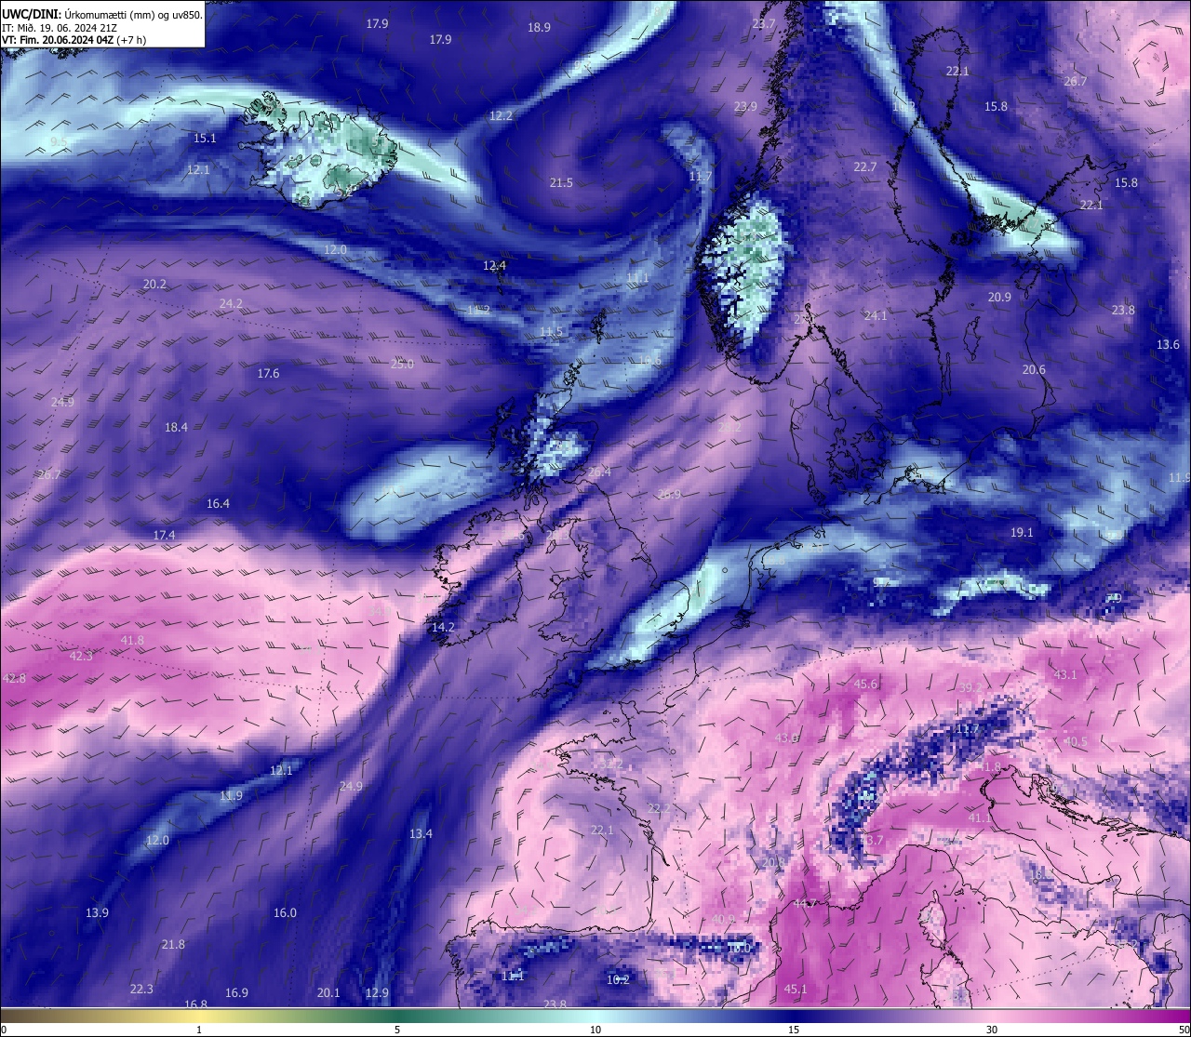1191x1037 pixels.
Task: Click the 43.1 map value
Action: (1064, 675)
